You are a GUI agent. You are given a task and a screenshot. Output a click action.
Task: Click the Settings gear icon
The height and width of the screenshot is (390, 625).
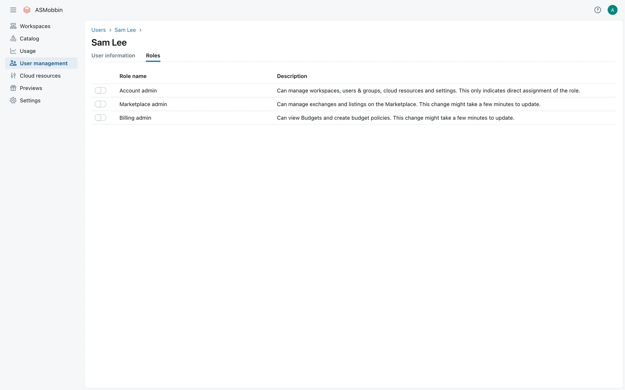pos(13,100)
